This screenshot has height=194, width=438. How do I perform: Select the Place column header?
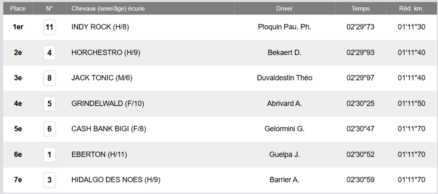pyautogui.click(x=18, y=9)
